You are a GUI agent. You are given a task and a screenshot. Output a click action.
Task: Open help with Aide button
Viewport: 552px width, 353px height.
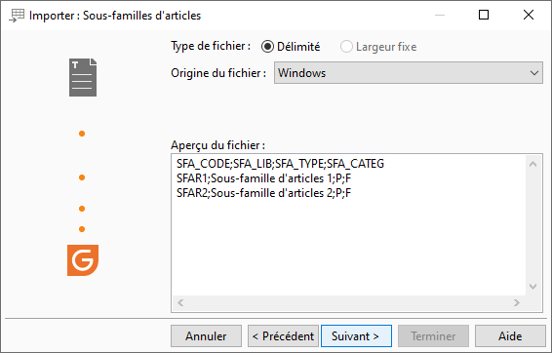[x=510, y=336]
